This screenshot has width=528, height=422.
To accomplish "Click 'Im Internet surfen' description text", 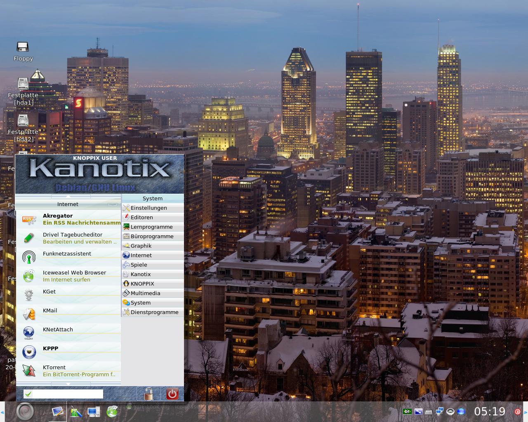I will pos(66,279).
